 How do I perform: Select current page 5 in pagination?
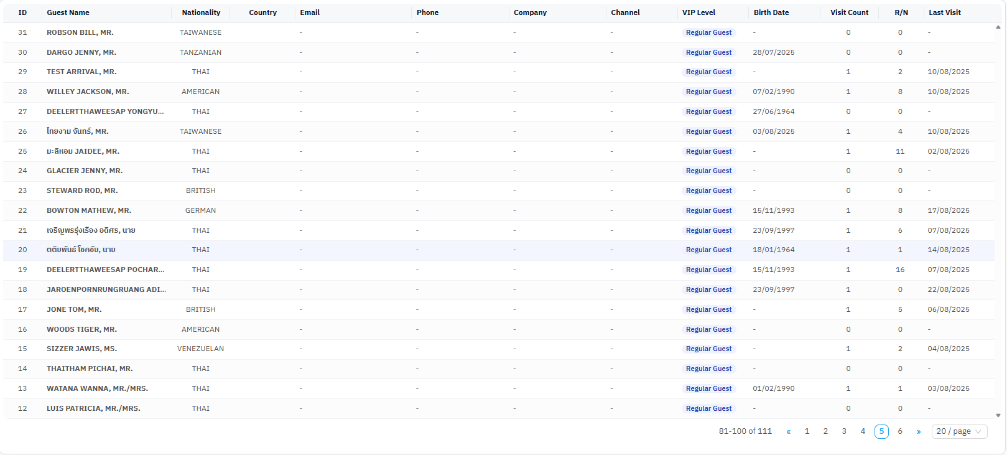tap(881, 431)
